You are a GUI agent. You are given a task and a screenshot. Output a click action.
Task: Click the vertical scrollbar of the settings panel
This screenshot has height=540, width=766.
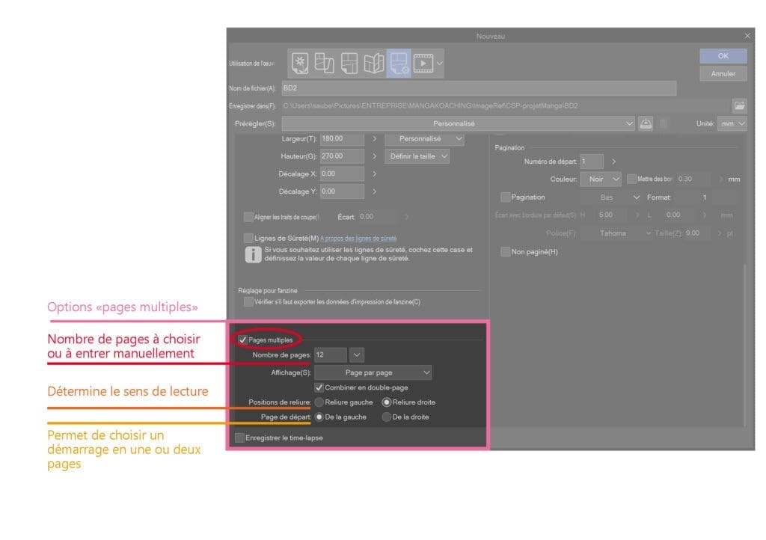744,344
